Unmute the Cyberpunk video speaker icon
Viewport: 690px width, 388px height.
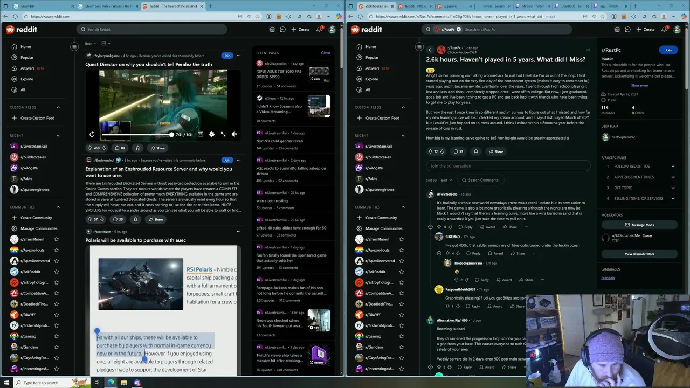click(x=234, y=134)
